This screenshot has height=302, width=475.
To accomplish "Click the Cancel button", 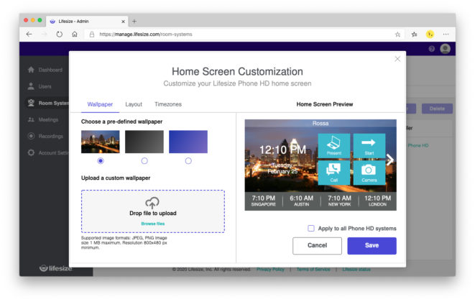I will 317,246.
